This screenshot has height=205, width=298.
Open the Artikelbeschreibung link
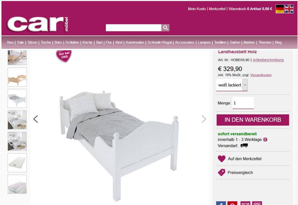pyautogui.click(x=268, y=60)
